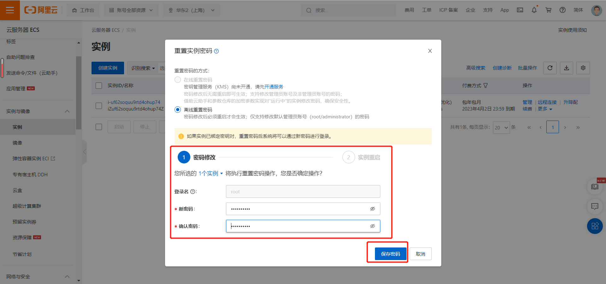Click 远程连接 link in instance row
Viewport: 606px width, 284px height.
547,102
